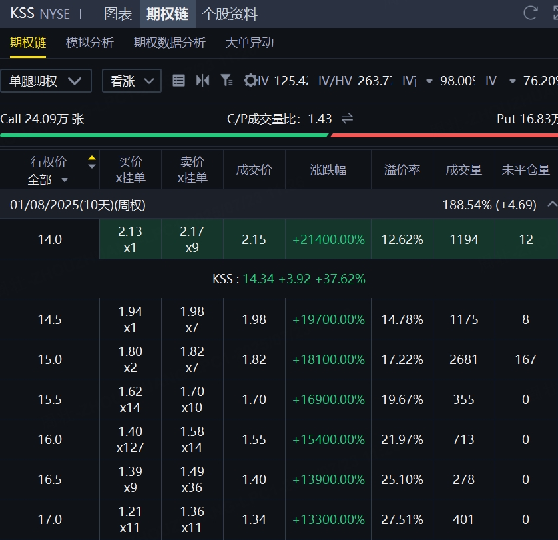Switch to the 图表 tab
Image resolution: width=558 pixels, height=540 pixels.
coord(118,14)
